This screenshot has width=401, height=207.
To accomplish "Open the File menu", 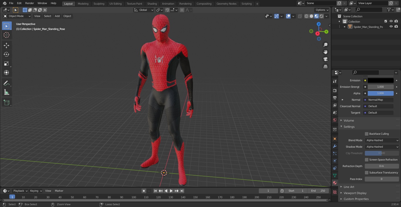I will (x=11, y=3).
